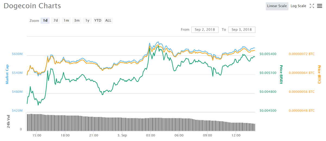Viewport: 326px width, 141px height.
Task: Click the Market Cap axis label
Action: tap(7, 74)
